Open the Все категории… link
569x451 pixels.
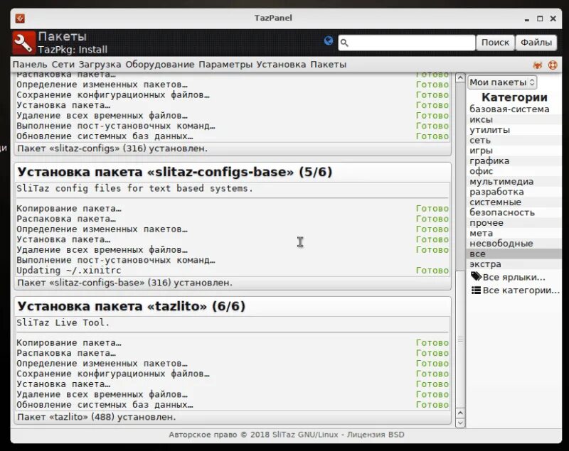click(521, 290)
